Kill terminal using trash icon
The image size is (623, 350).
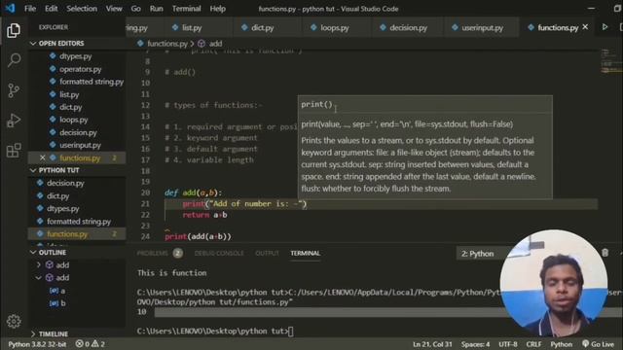[605, 253]
